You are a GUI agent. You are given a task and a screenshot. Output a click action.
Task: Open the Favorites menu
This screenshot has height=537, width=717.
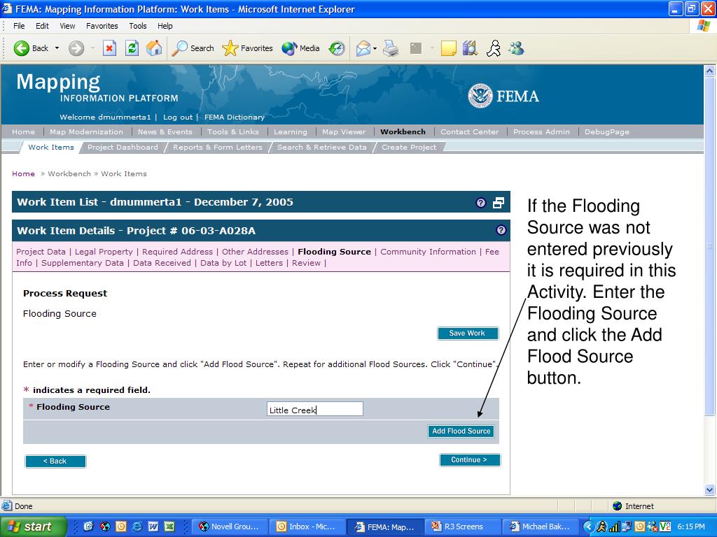(102, 26)
